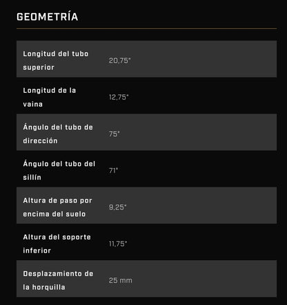Click the GEOMETRÍA section heading
Image resolution: width=287 pixels, height=305 pixels.
[48, 17]
